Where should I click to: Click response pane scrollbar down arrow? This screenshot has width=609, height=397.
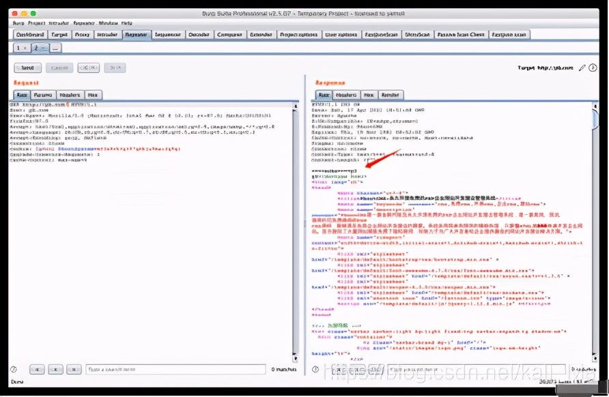pos(595,357)
